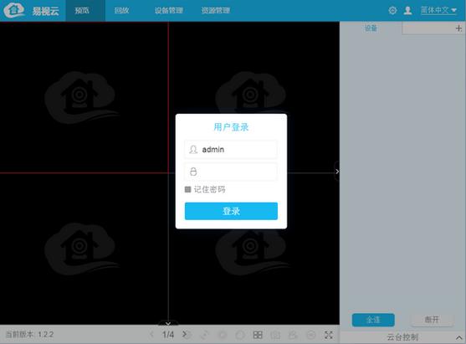Viewport: 466px width, 344px height.
Task: Switch to four-pane grid layout icon
Action: 258,335
